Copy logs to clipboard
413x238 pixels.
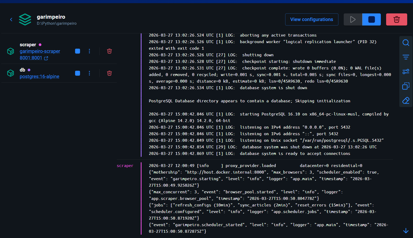(406, 86)
